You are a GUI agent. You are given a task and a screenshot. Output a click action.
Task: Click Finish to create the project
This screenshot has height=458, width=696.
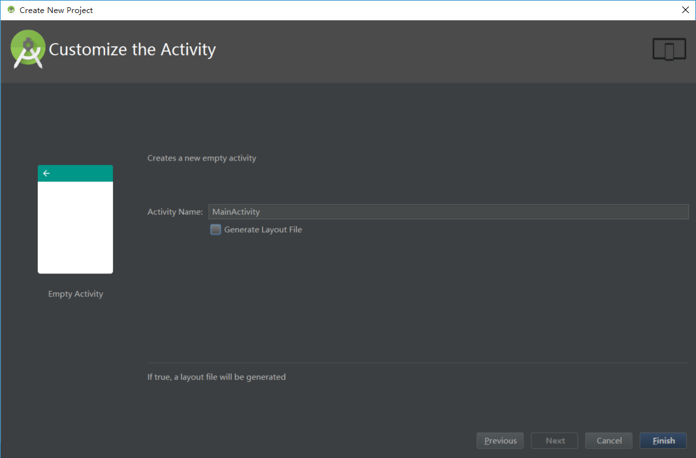point(663,440)
